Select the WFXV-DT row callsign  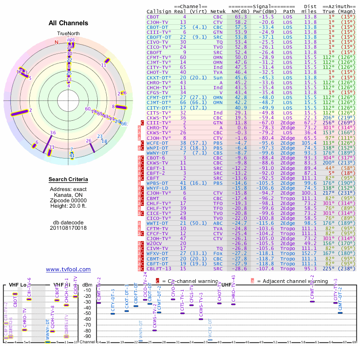point(157,254)
